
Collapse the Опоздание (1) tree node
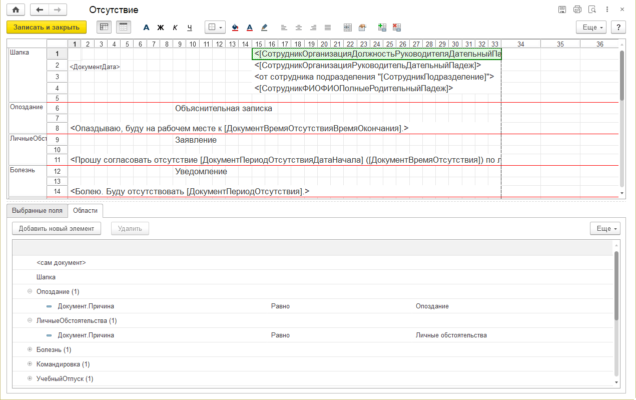[x=30, y=291]
